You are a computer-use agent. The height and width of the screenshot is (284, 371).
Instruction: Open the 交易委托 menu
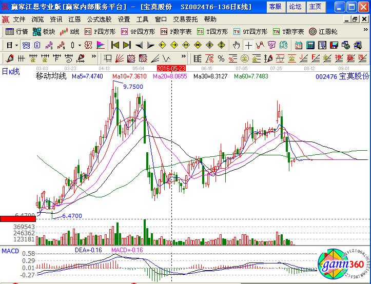click(185, 19)
